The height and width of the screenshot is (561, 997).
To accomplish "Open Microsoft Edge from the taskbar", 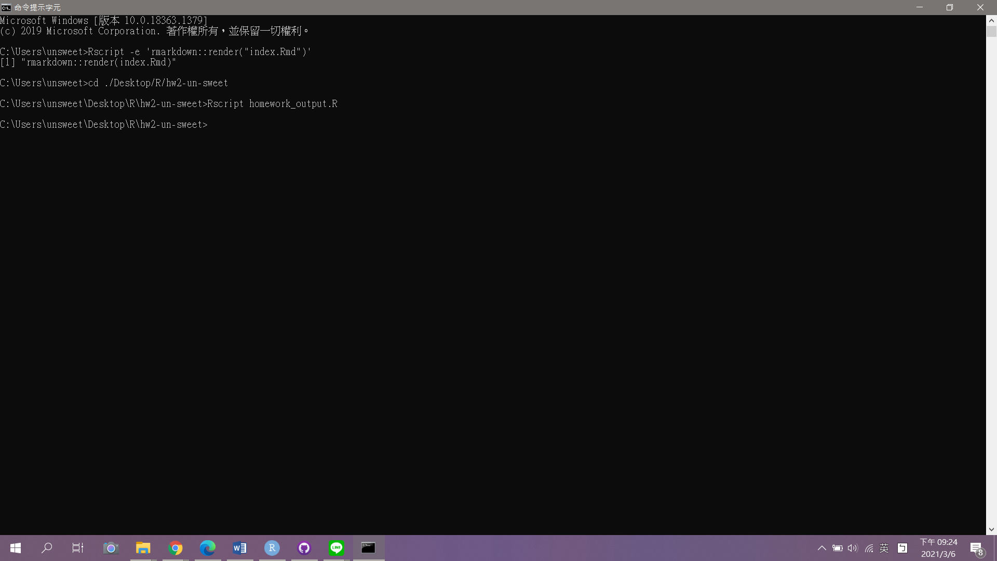I will point(208,548).
